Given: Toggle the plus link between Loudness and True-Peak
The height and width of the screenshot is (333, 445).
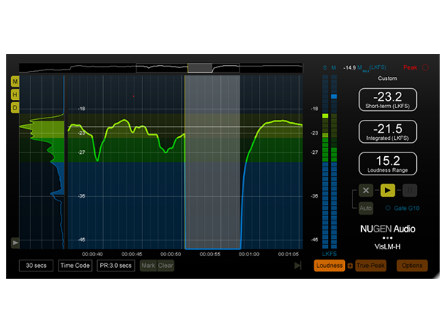Looking at the screenshot, I should 350,266.
